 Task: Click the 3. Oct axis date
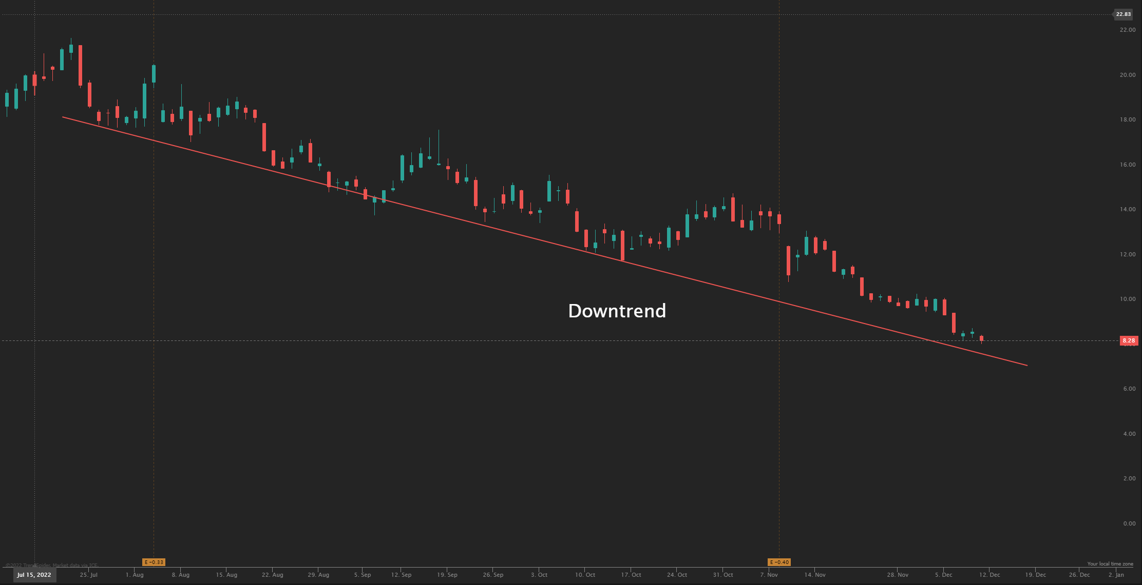point(539,575)
